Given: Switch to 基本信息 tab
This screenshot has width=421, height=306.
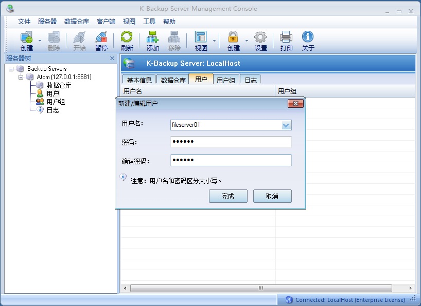Looking at the screenshot, I should (x=139, y=80).
